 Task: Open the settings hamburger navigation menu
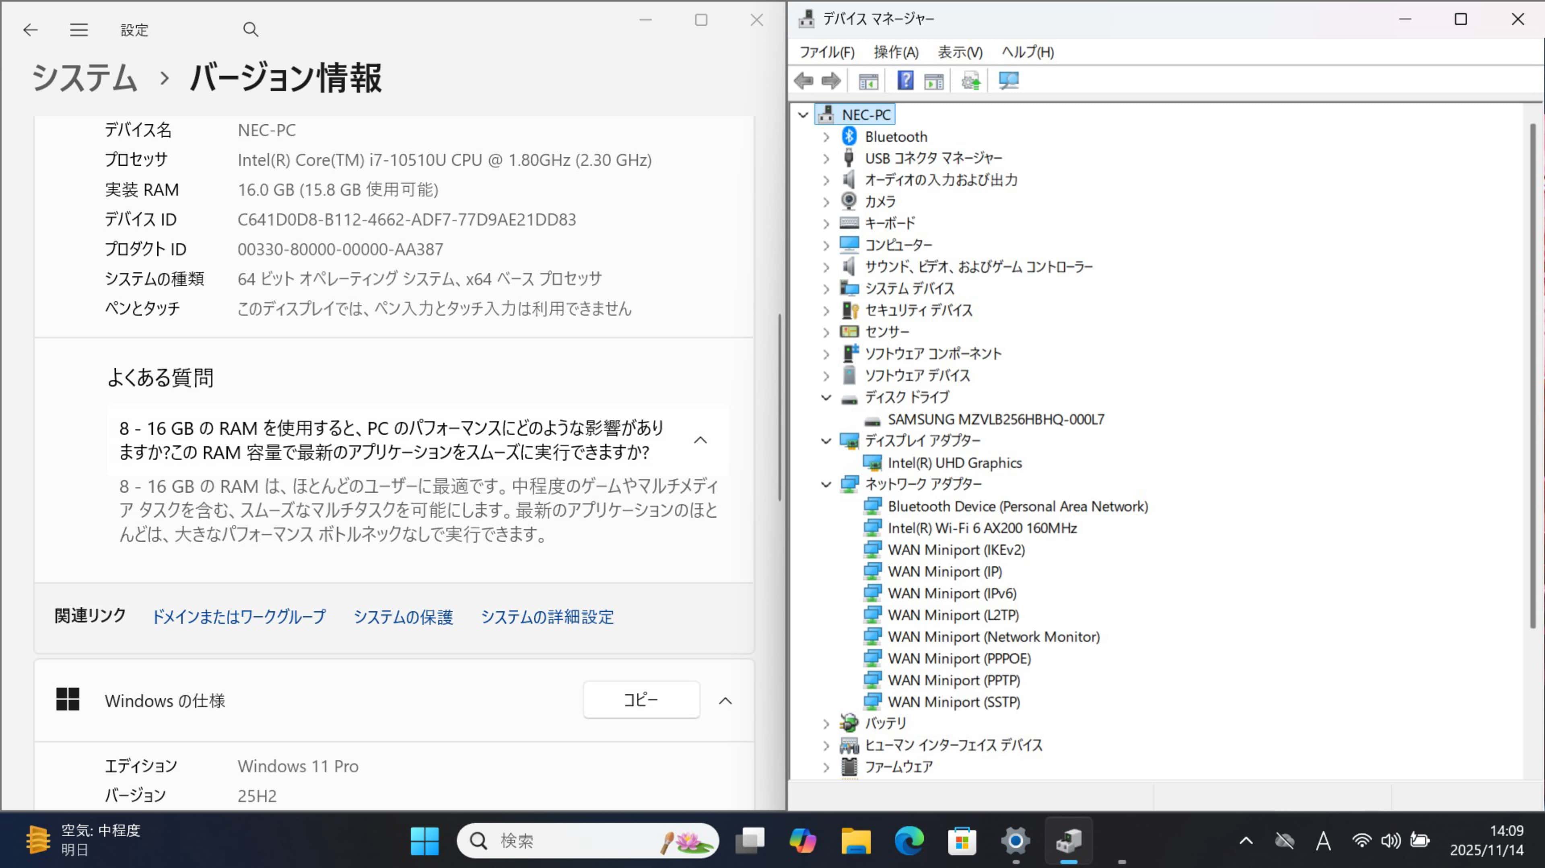[x=78, y=30]
